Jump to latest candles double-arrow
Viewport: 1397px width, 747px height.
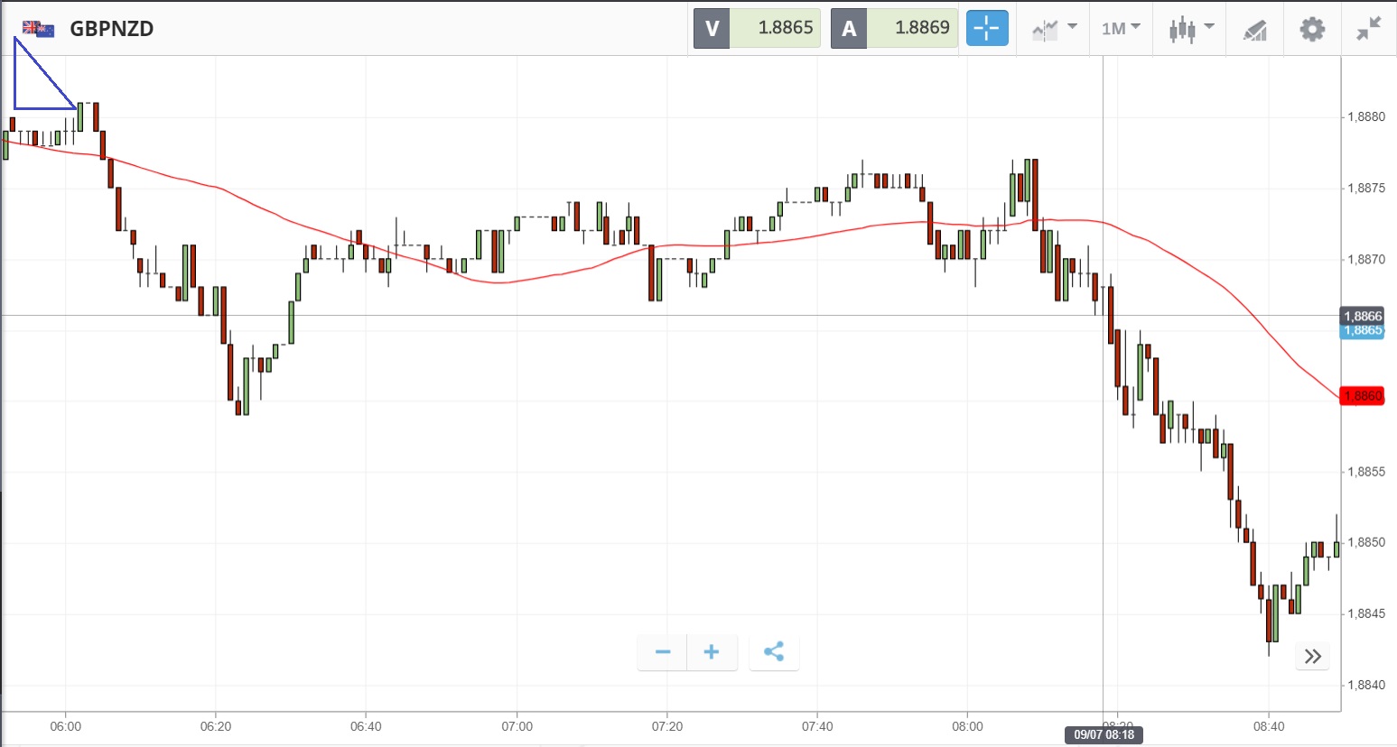1313,656
